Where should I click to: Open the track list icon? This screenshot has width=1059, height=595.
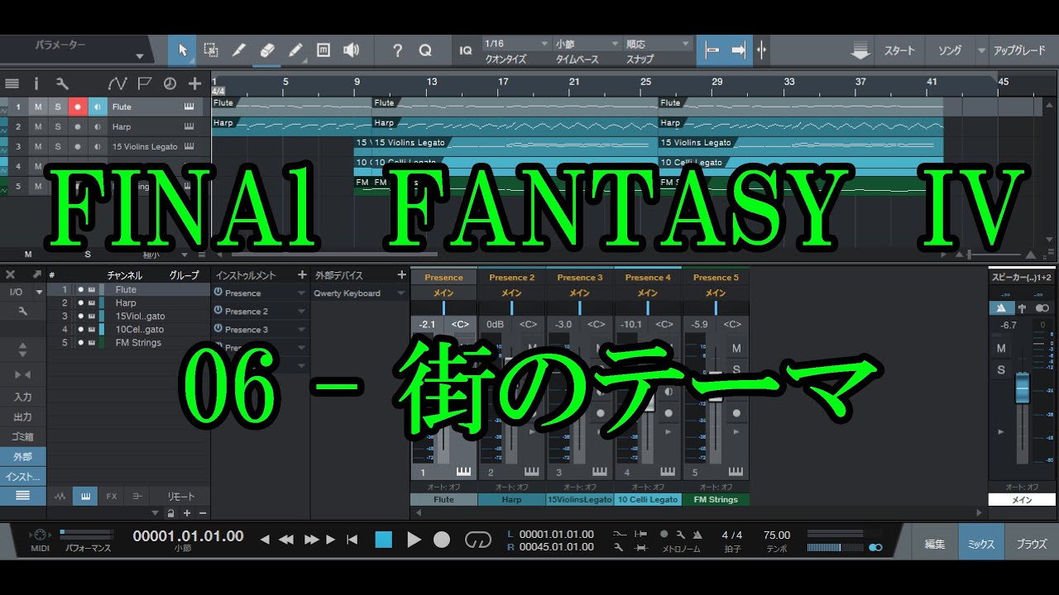point(12,83)
